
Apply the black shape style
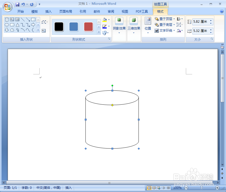click(59, 27)
